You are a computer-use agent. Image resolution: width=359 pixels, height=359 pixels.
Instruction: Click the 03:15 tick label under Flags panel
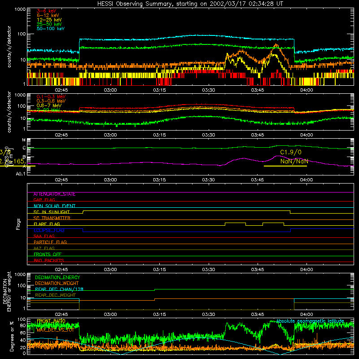coord(159,270)
